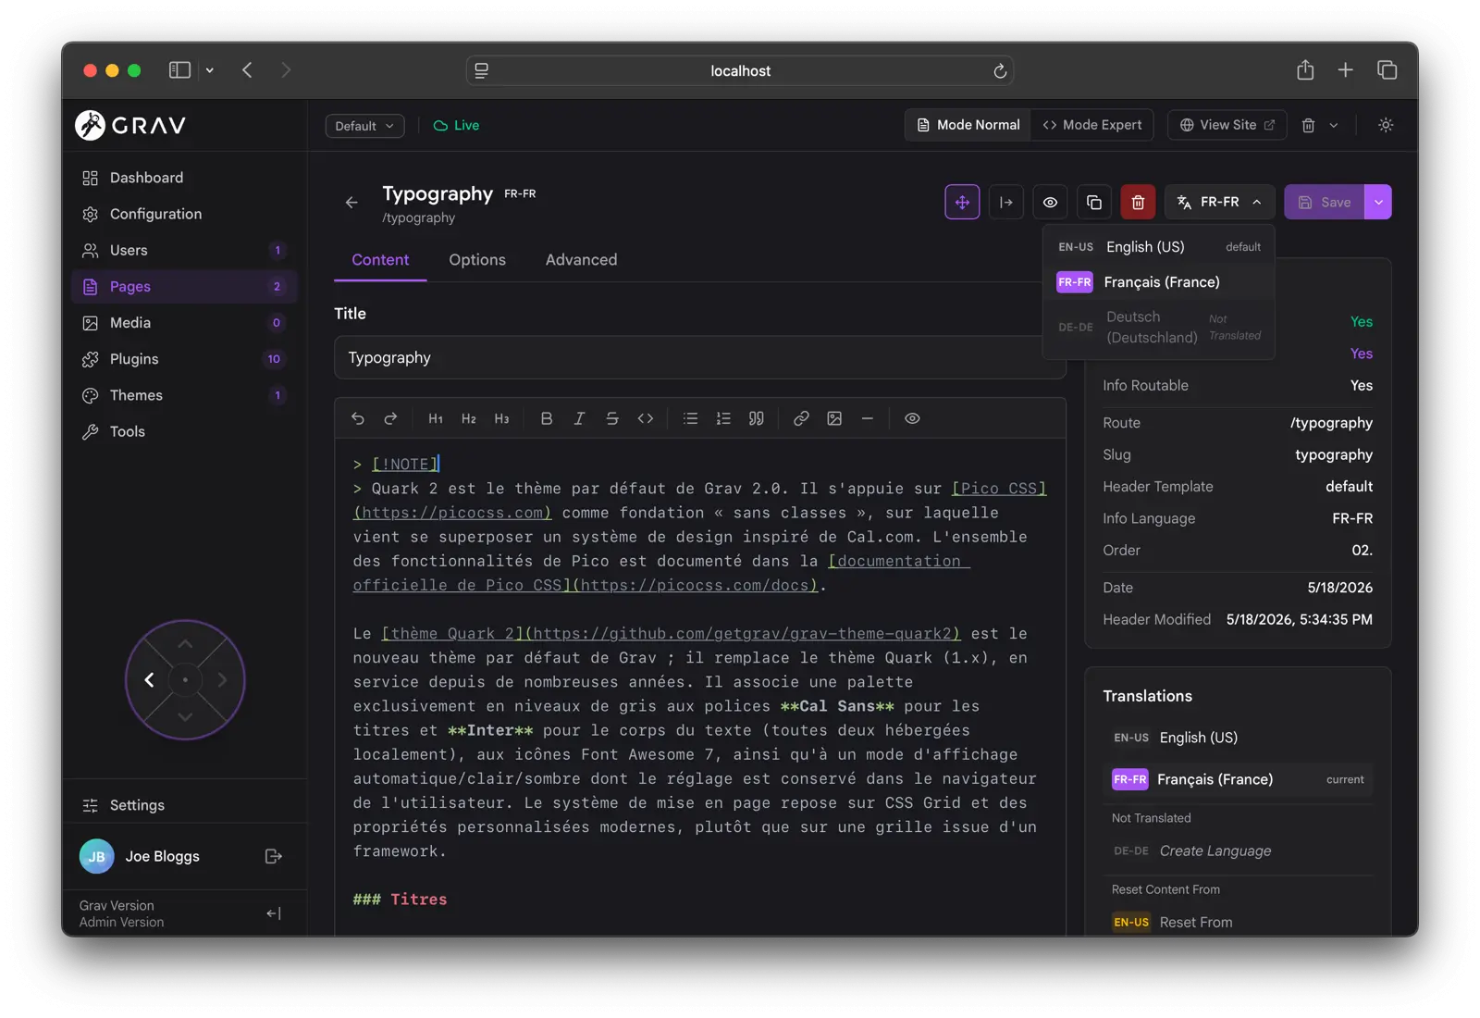Insert an image via editor toolbar
This screenshot has width=1480, height=1018.
(834, 418)
